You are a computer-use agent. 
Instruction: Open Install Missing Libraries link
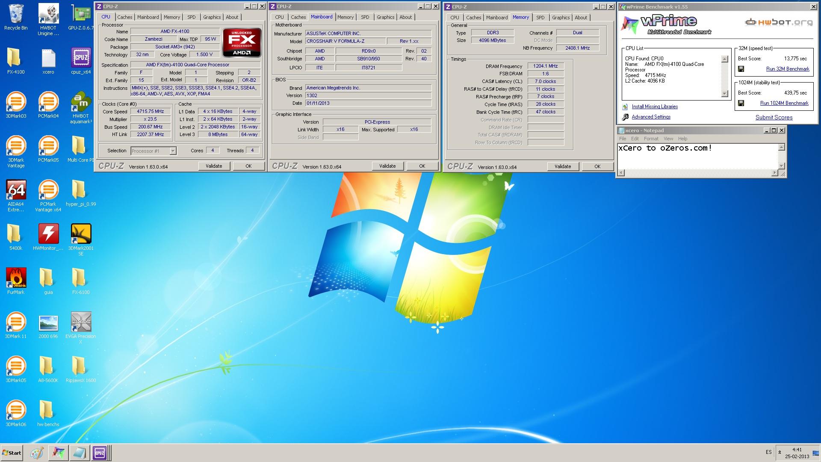click(655, 107)
